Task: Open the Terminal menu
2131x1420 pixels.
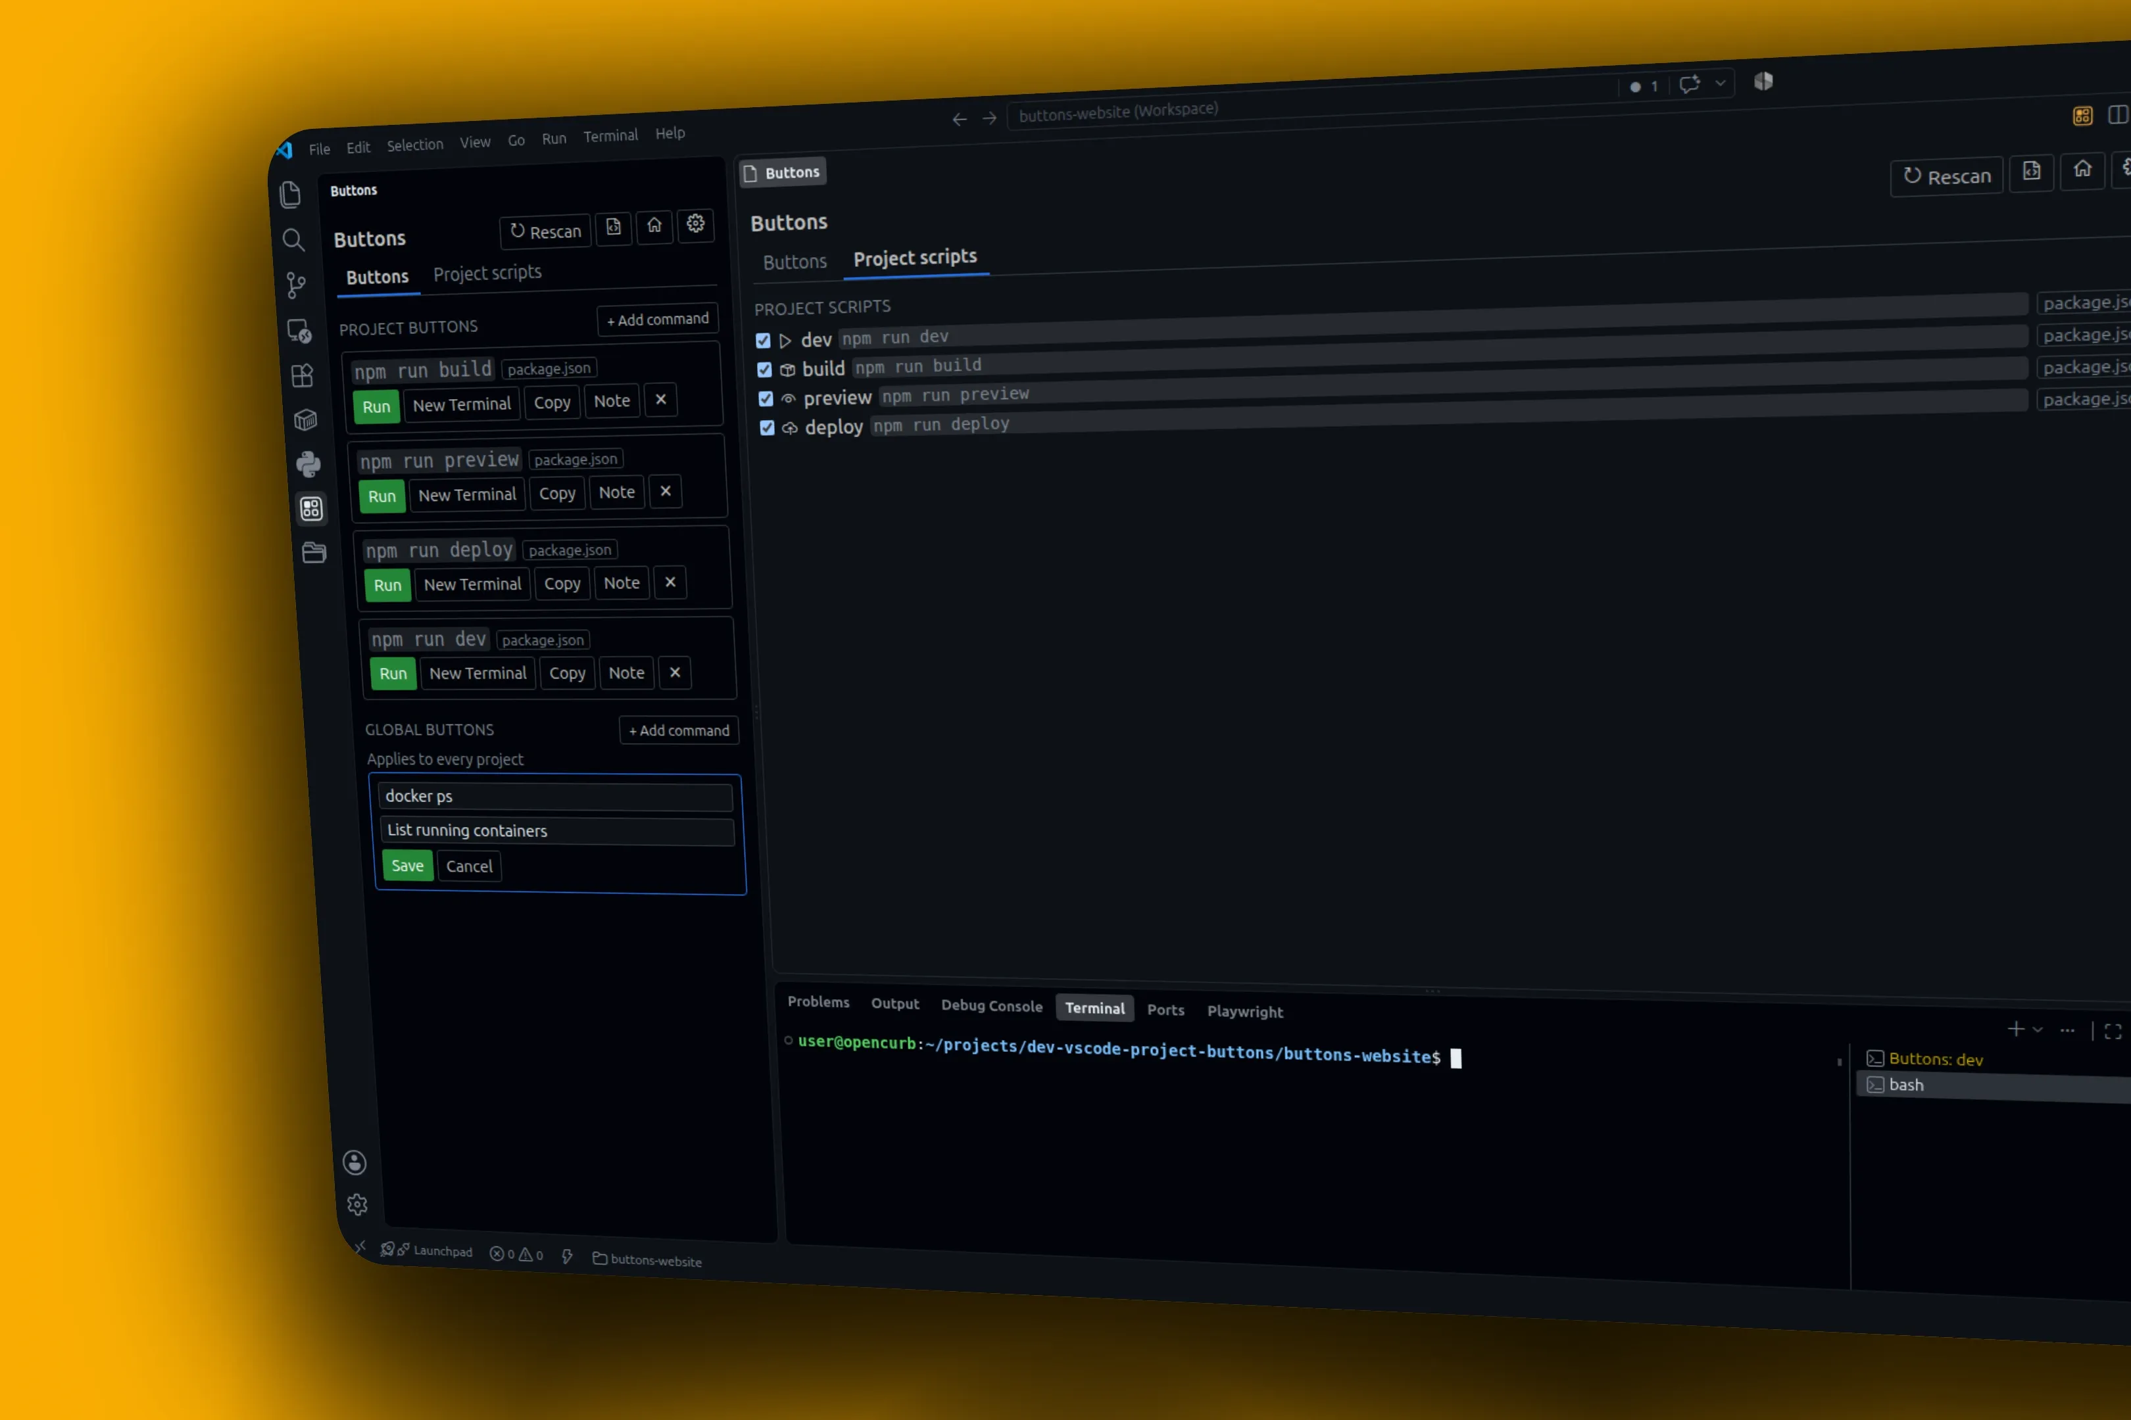Action: pos(610,136)
